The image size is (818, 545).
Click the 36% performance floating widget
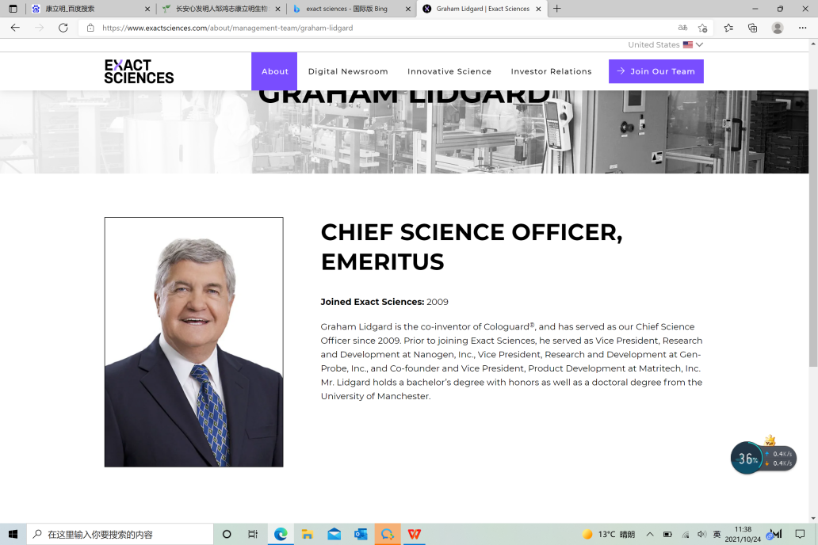(x=763, y=458)
